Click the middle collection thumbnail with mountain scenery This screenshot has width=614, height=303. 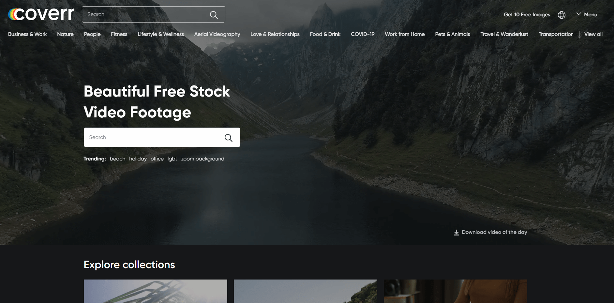coord(305,291)
